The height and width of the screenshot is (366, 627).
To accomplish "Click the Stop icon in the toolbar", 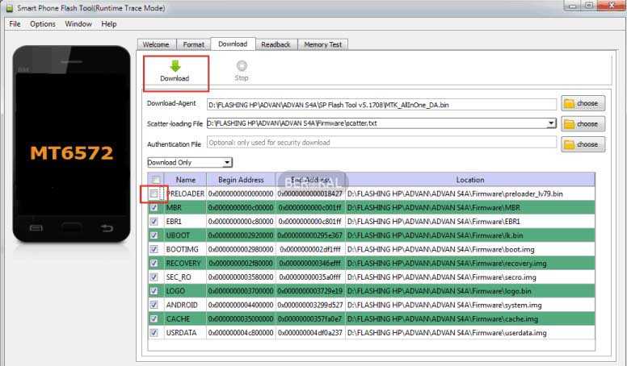I will tap(242, 65).
